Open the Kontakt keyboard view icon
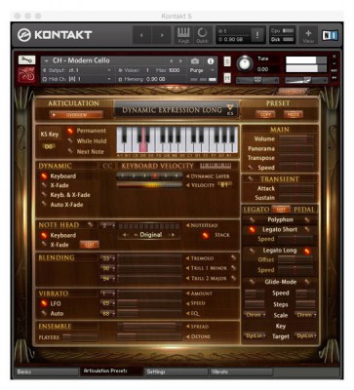 183,35
